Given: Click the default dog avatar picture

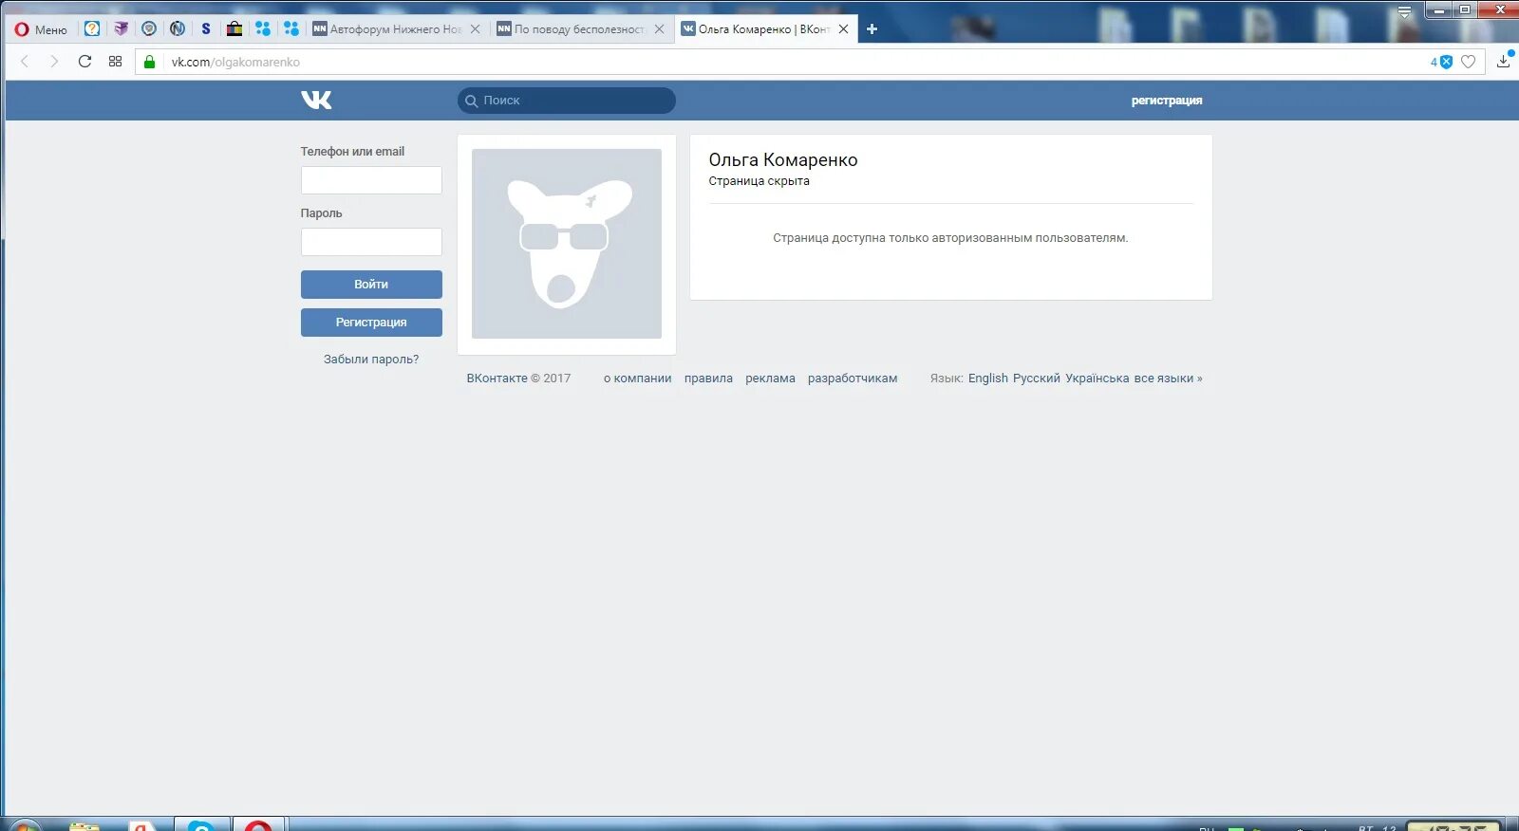Looking at the screenshot, I should click(x=567, y=244).
